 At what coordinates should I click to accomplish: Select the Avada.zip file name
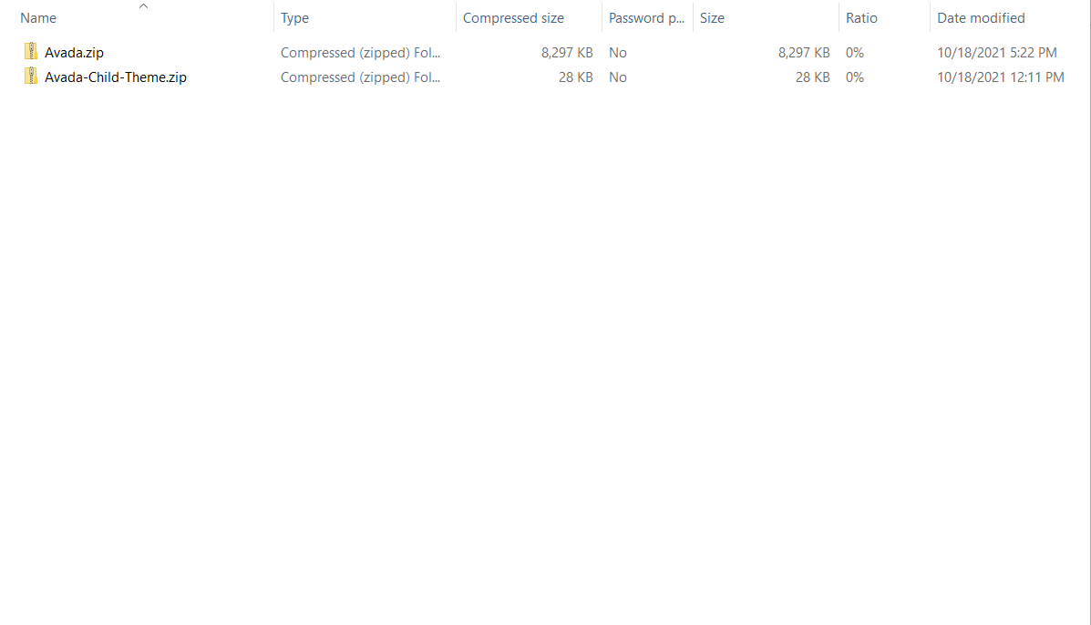coord(74,53)
